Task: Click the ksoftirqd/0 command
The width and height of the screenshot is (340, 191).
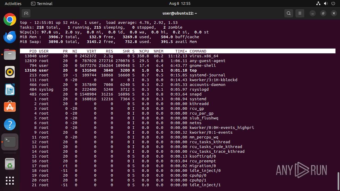Action: 203,156
